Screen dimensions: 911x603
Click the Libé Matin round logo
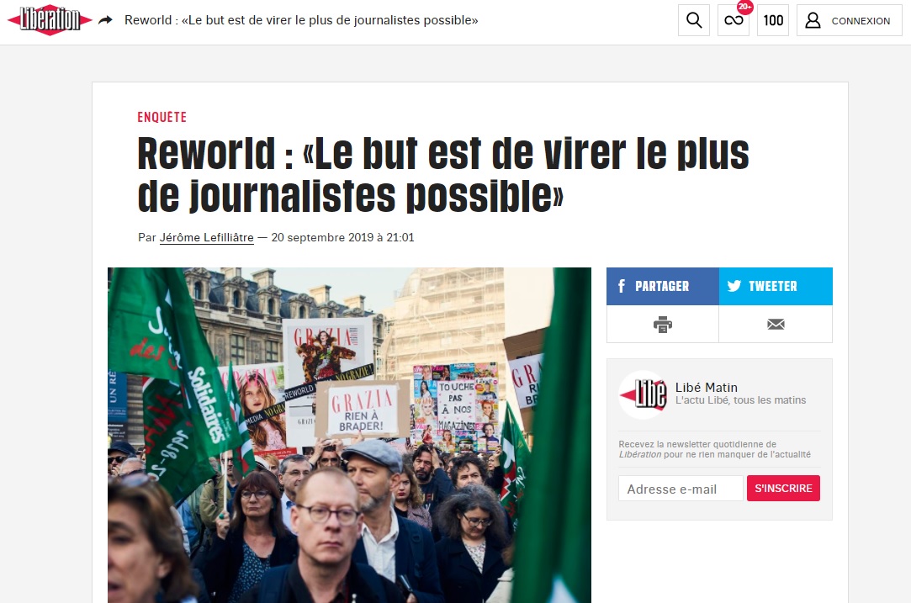point(643,394)
